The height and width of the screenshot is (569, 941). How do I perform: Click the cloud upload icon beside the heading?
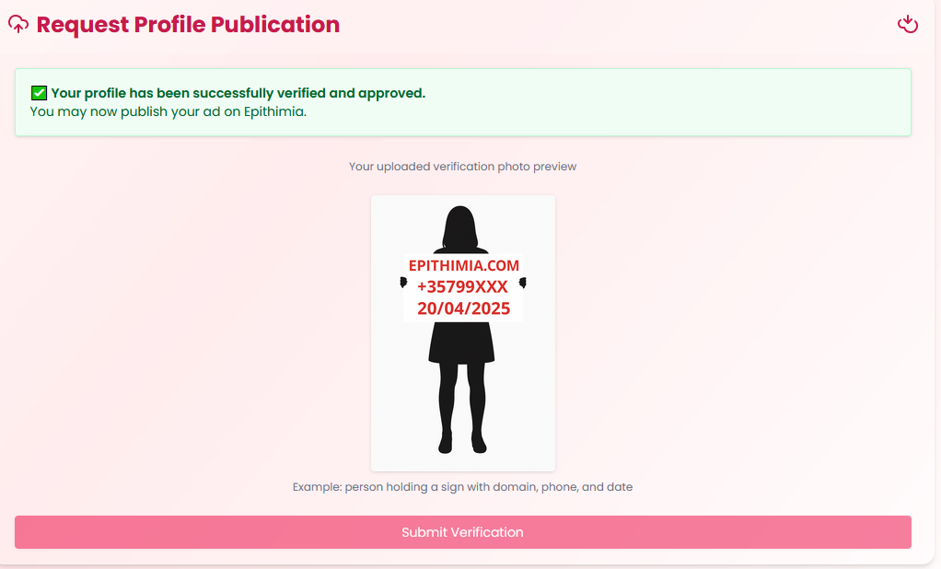tap(18, 24)
